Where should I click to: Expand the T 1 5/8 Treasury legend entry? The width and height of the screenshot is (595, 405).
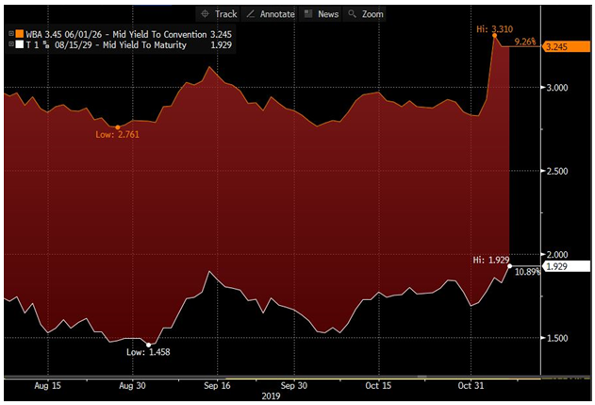[x=9, y=45]
